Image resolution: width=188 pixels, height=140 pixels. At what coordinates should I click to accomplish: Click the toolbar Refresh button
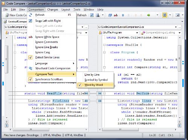tap(82, 15)
